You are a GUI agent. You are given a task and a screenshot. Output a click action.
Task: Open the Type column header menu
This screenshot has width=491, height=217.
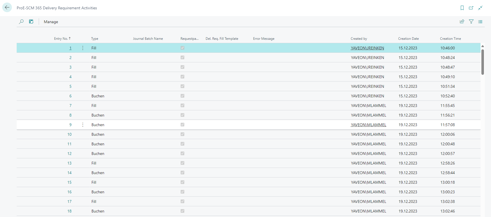tap(95, 39)
